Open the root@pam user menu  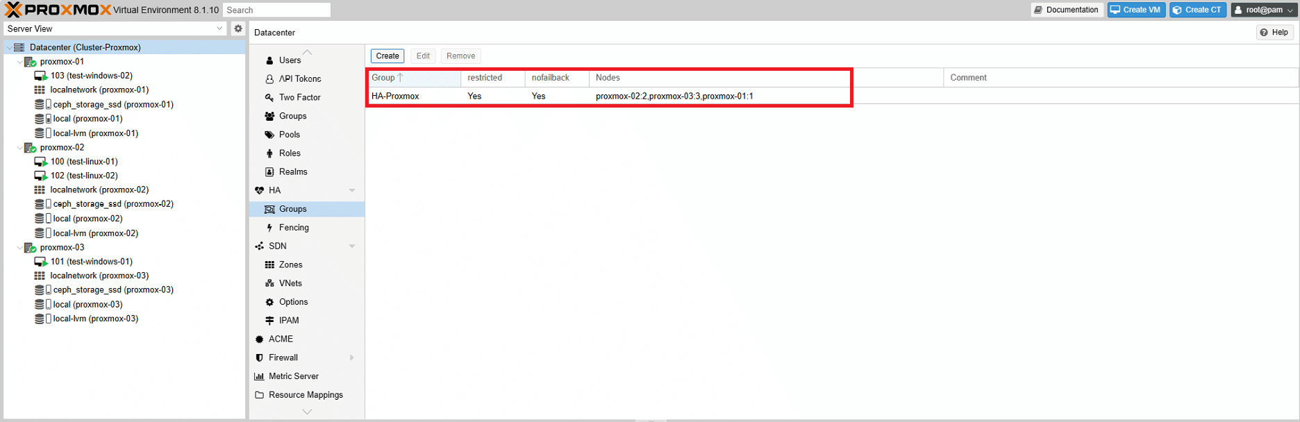[x=1263, y=10]
